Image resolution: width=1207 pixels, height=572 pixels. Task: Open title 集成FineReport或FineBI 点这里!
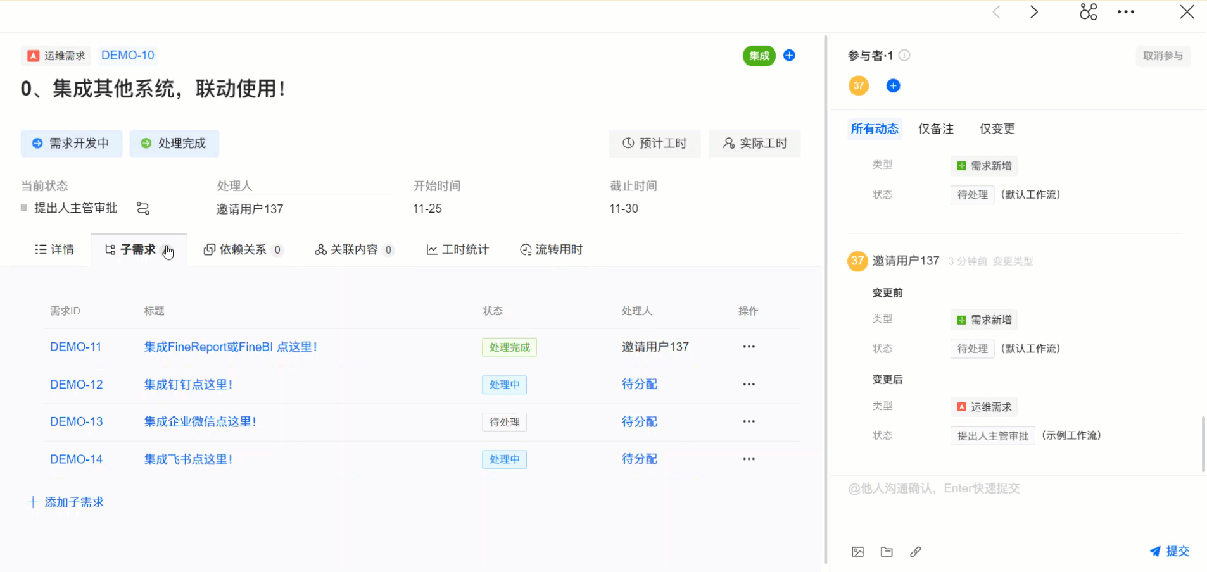[x=231, y=347]
